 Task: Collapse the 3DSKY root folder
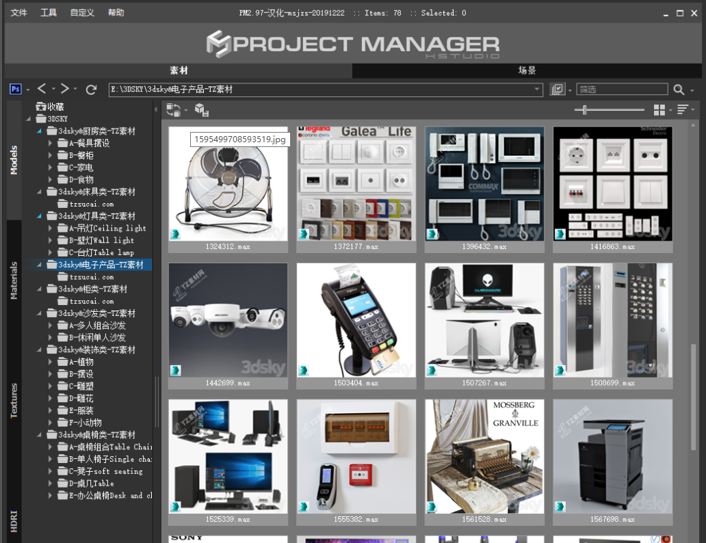28,119
